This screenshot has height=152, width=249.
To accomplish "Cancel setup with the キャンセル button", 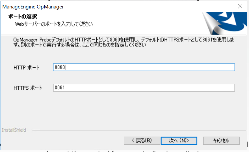I will tap(221, 141).
